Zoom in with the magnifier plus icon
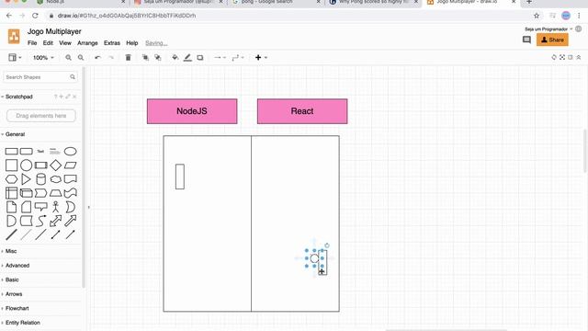Image resolution: width=588 pixels, height=331 pixels. (x=68, y=57)
